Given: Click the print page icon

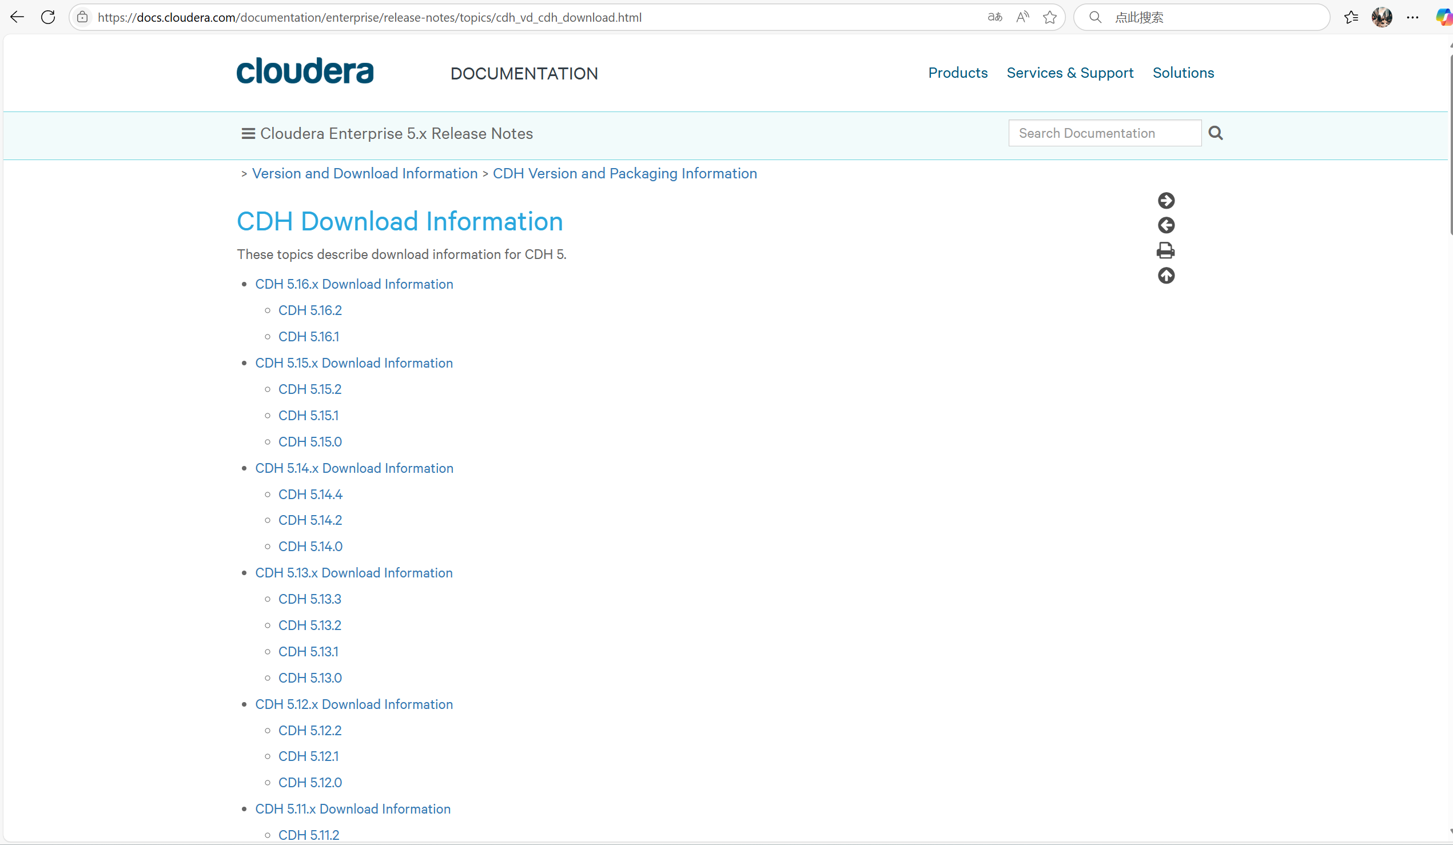Looking at the screenshot, I should click(1165, 250).
